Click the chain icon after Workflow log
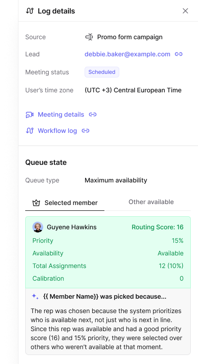The width and height of the screenshot is (198, 364). pos(85,131)
